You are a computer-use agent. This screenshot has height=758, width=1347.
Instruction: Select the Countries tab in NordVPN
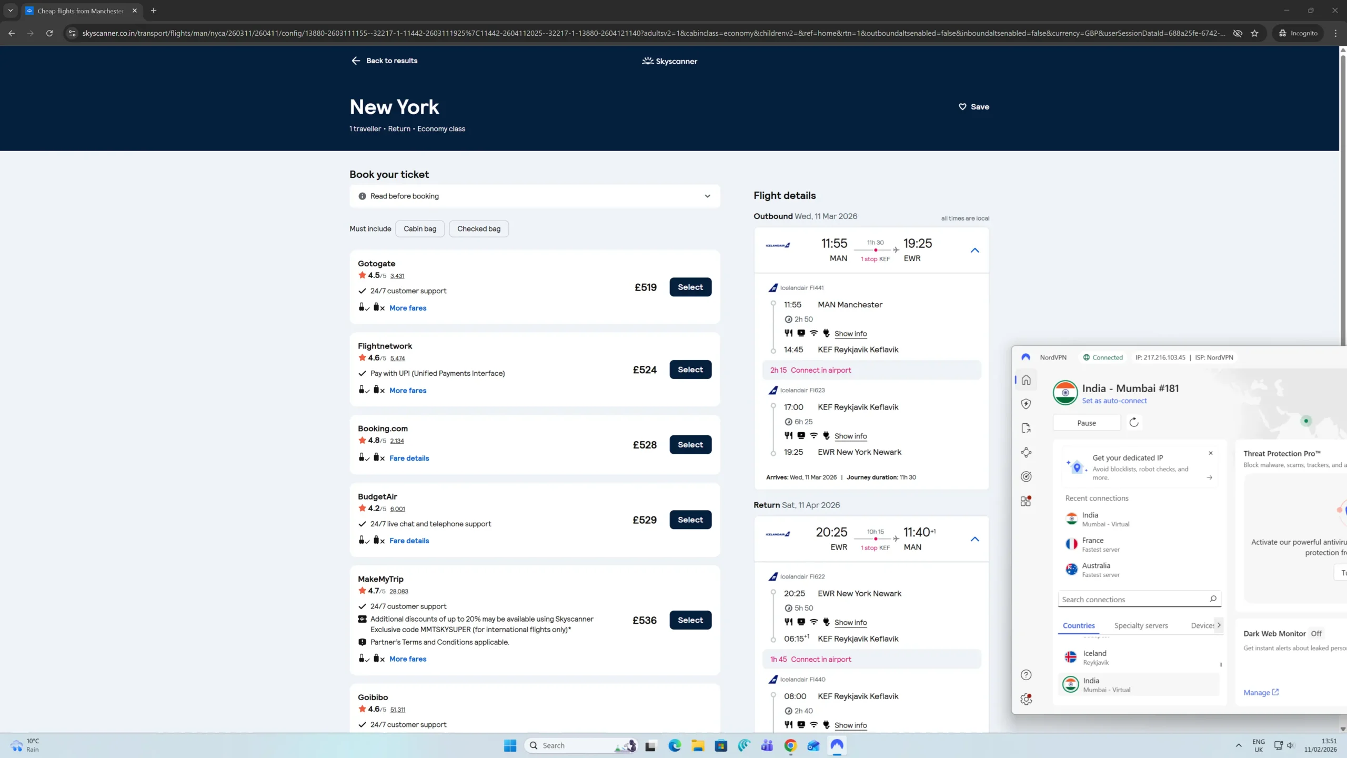pyautogui.click(x=1078, y=625)
